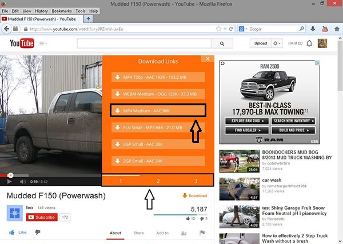This screenshot has height=244, width=343.
Task: Open the address bar history dropdown arrow
Action: point(225,29)
